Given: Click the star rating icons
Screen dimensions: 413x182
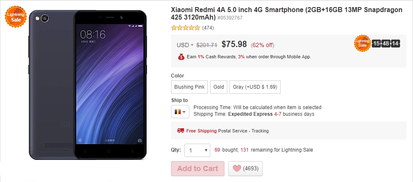Looking at the screenshot, I should pos(186,28).
